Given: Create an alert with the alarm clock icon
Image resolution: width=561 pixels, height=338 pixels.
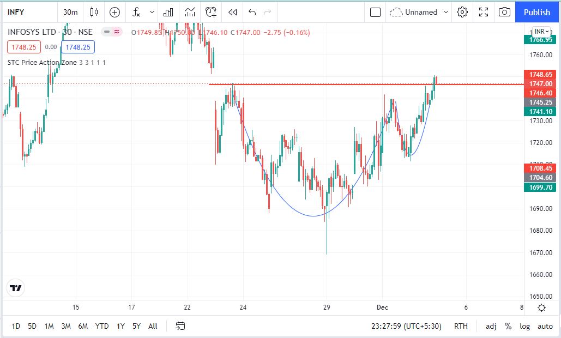Looking at the screenshot, I should point(211,12).
